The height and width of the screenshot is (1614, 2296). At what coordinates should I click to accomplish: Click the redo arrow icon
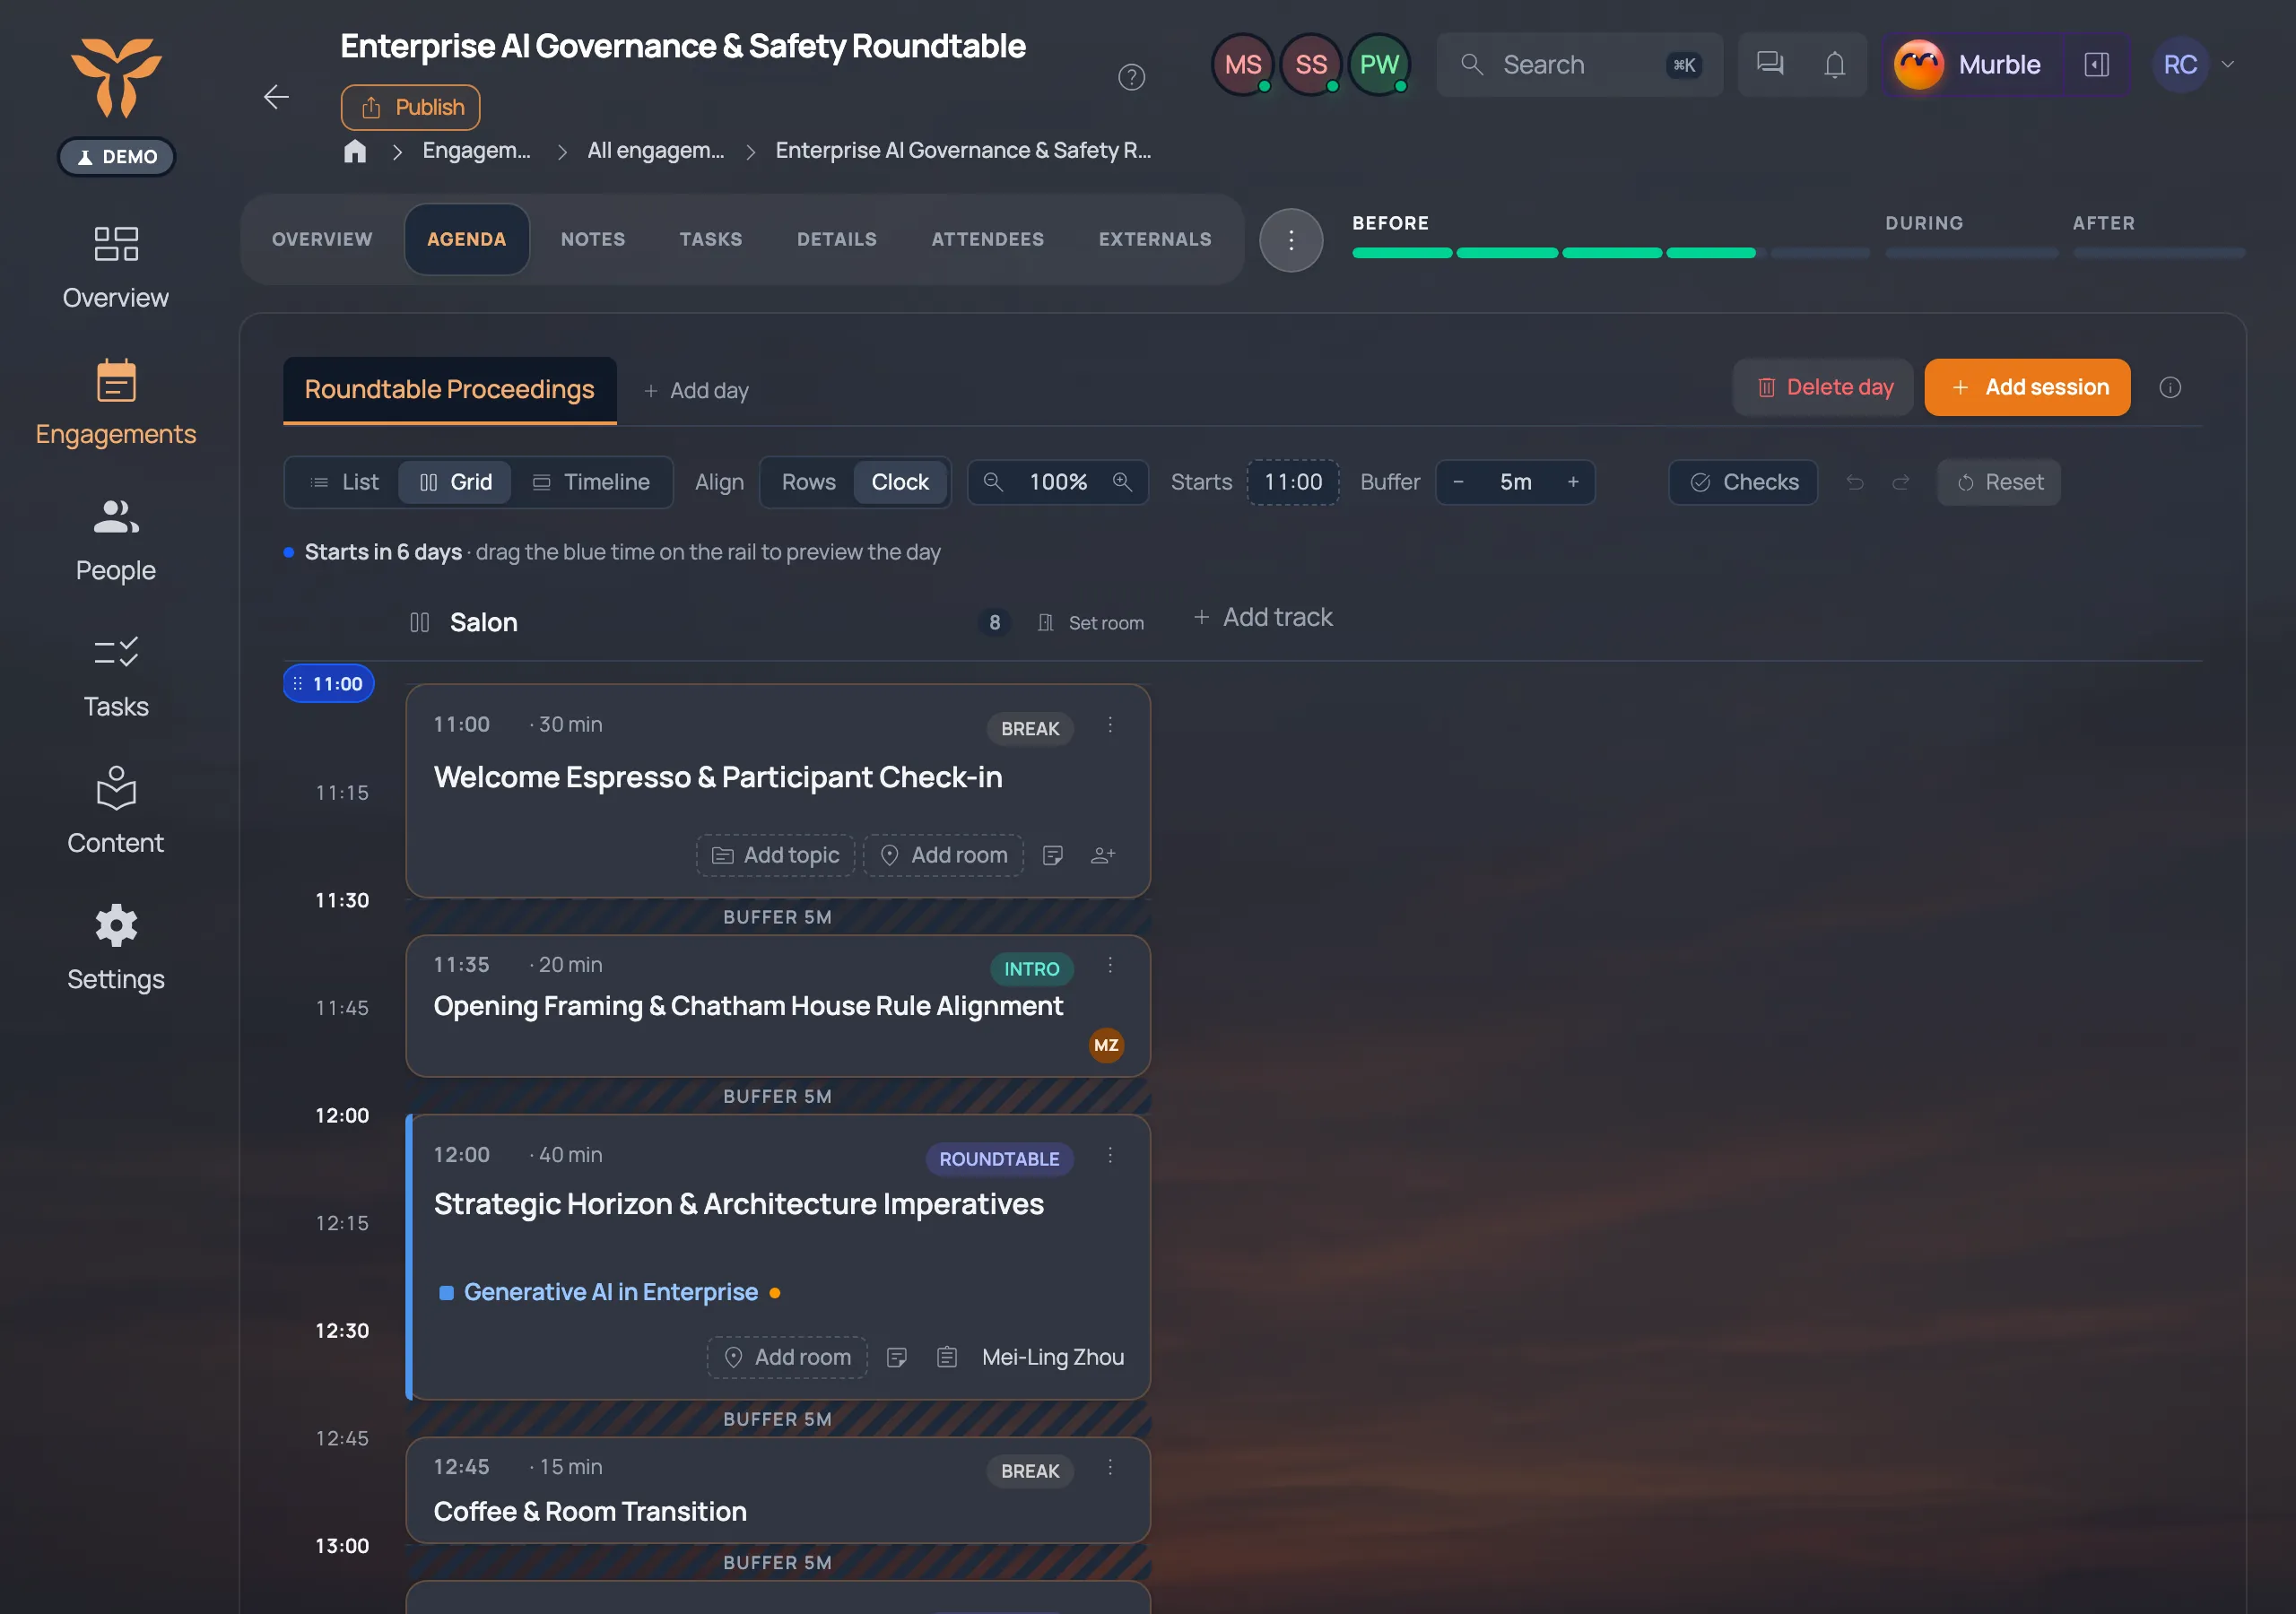coord(1900,482)
